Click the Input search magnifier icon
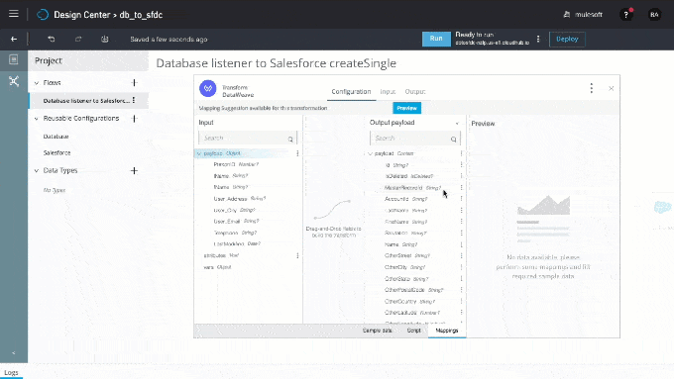674x379 pixels. [290, 139]
